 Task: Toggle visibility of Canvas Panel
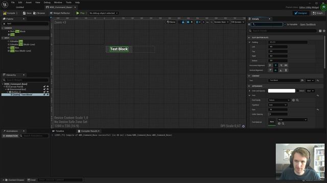[48, 87]
